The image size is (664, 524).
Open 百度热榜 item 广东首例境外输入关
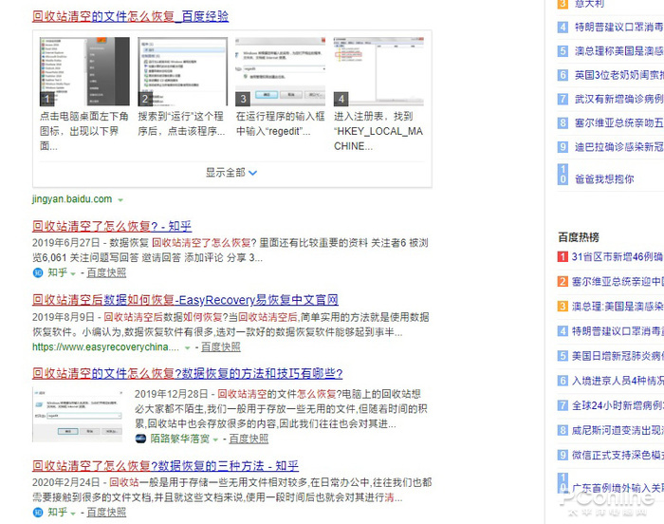coord(618,488)
